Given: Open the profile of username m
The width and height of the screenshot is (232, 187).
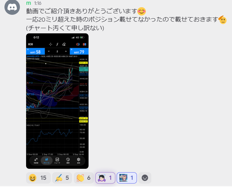Looking at the screenshot, I should (28, 3).
